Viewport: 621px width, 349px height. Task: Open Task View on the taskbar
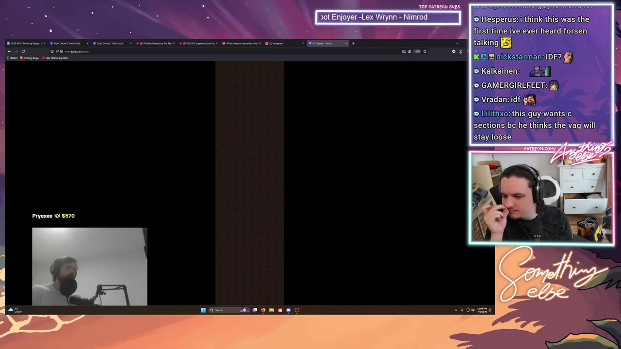(255, 310)
